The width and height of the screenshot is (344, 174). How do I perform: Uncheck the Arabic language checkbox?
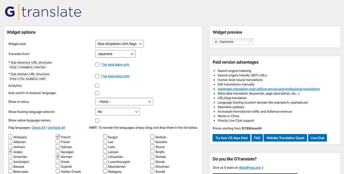(10, 152)
